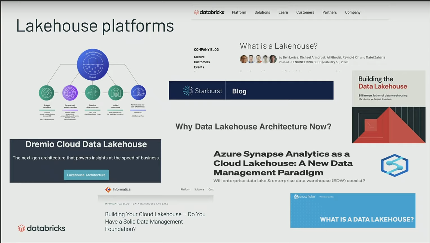
Task: Select the Scalable data lakes icon
Action: point(46,93)
